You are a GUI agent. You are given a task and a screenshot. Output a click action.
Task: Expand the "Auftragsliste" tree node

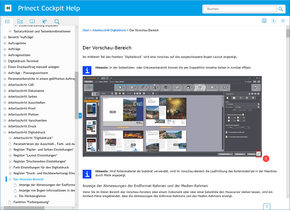(5, 43)
